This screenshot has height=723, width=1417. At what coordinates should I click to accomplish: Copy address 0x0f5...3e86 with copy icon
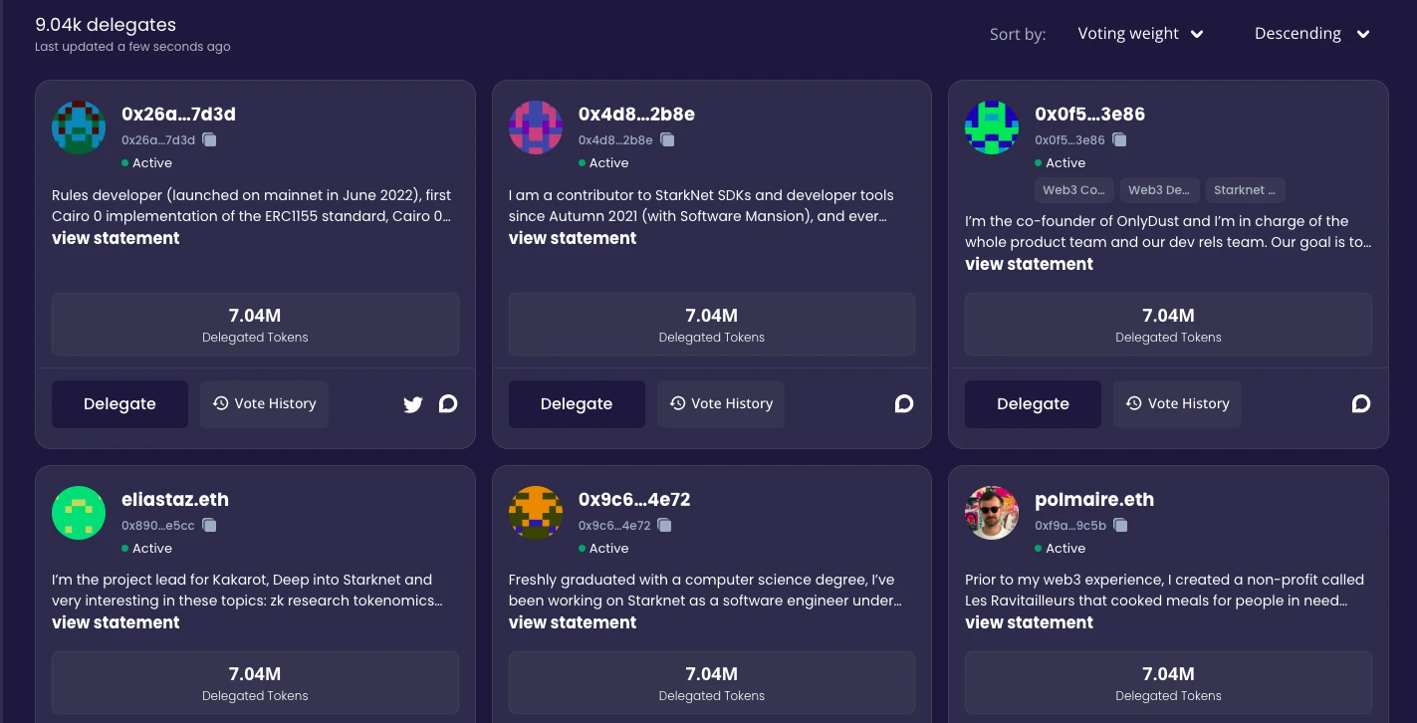pos(1119,139)
